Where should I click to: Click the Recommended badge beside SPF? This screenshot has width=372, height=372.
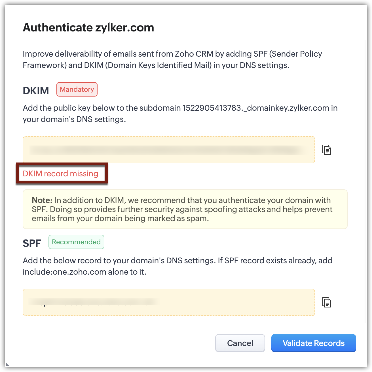[76, 242]
